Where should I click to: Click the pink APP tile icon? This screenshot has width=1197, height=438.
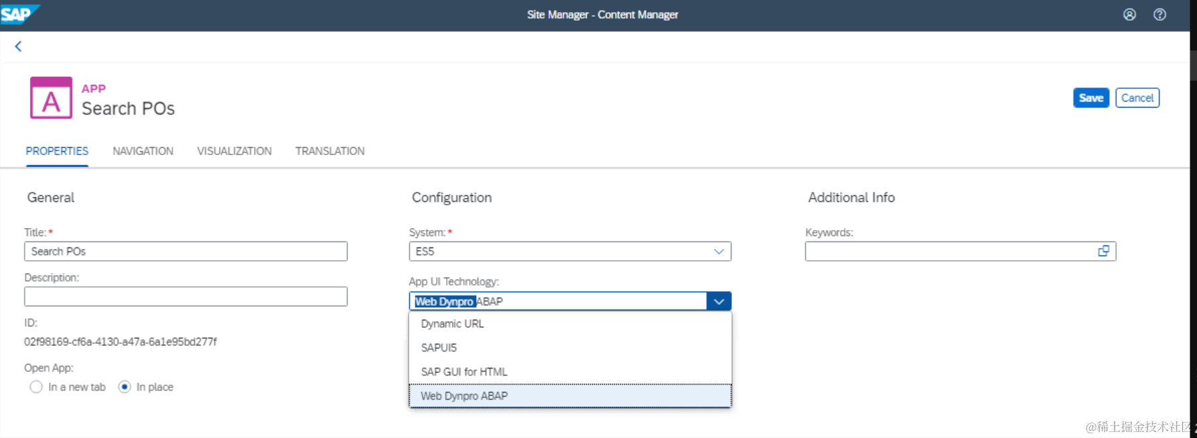point(51,98)
